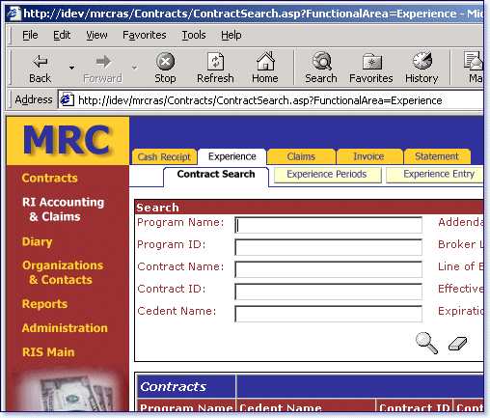Click the IE page icon in address bar
Screen dimensions: 490x418
click(67, 100)
